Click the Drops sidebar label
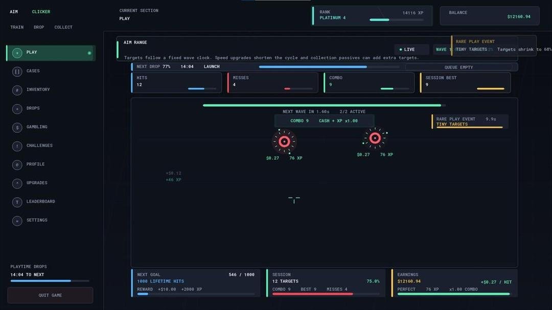 (x=33, y=108)
